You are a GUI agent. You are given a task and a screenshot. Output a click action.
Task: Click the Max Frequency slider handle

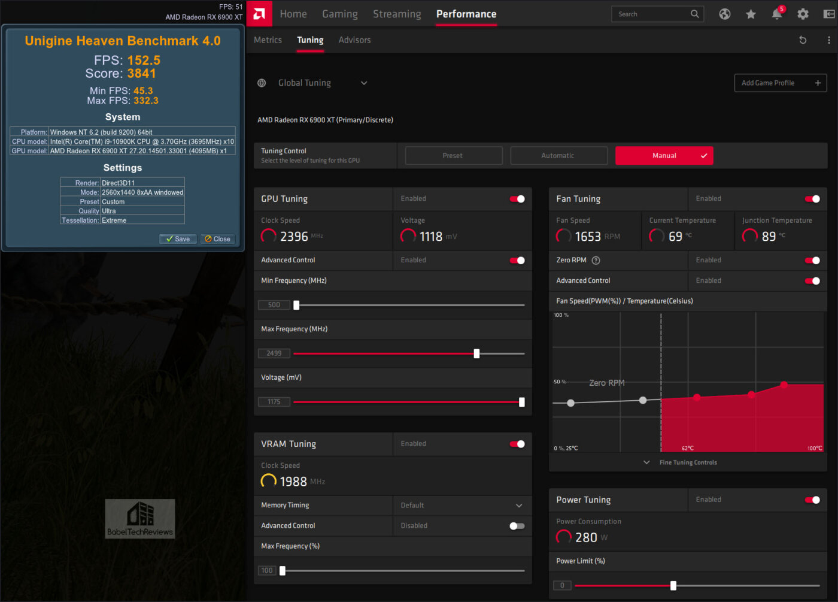[476, 353]
